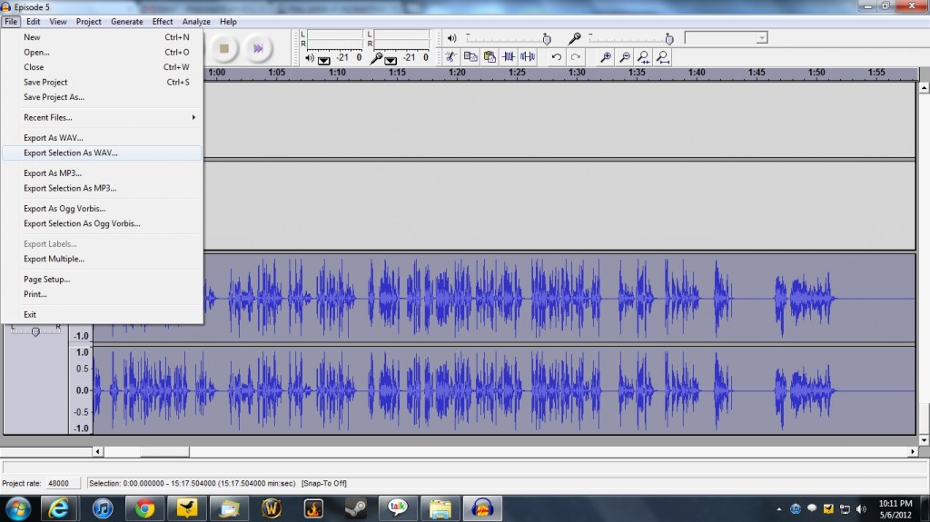Select Export As MP3... entry
The width and height of the screenshot is (930, 522).
[102, 173]
